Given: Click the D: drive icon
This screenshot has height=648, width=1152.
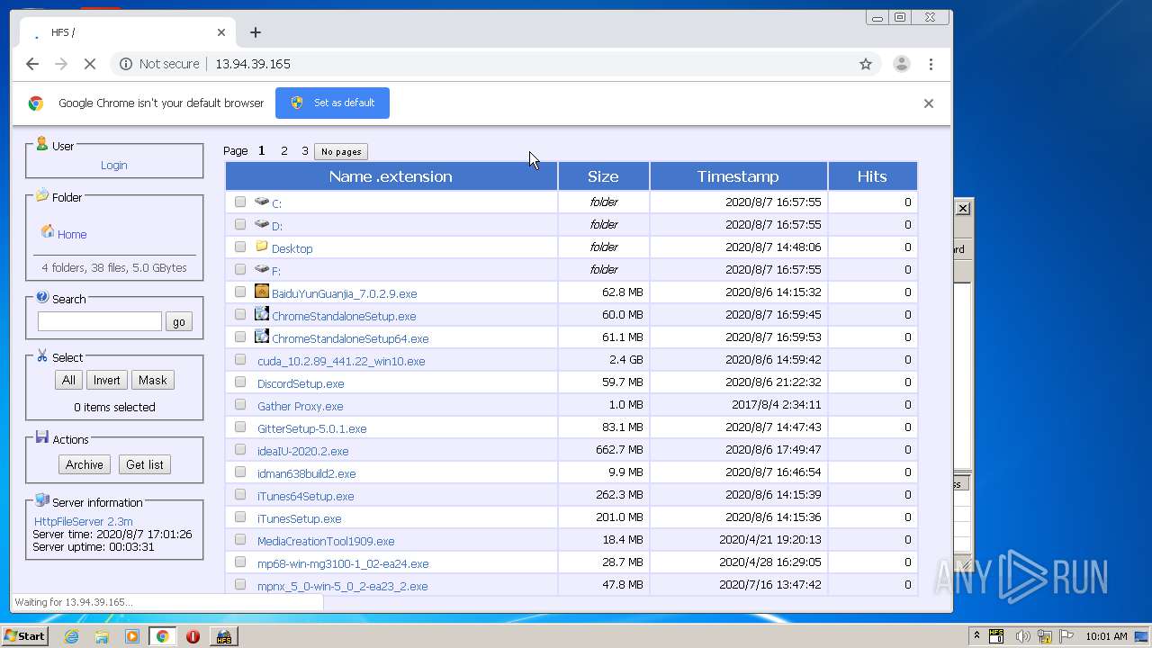Looking at the screenshot, I should point(262,224).
